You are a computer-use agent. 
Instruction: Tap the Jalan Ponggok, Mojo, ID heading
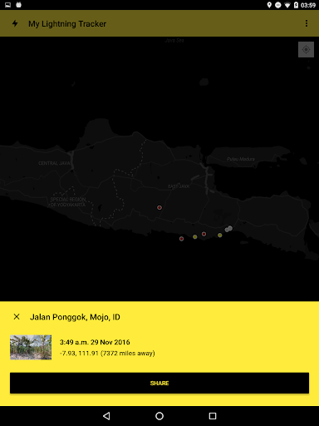[x=75, y=317]
